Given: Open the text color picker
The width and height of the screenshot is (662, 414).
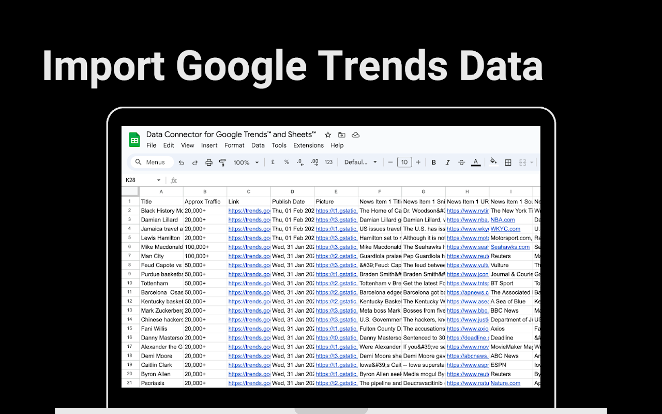Looking at the screenshot, I should tap(476, 162).
